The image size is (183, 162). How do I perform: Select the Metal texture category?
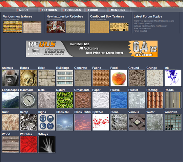[x=46, y=100]
